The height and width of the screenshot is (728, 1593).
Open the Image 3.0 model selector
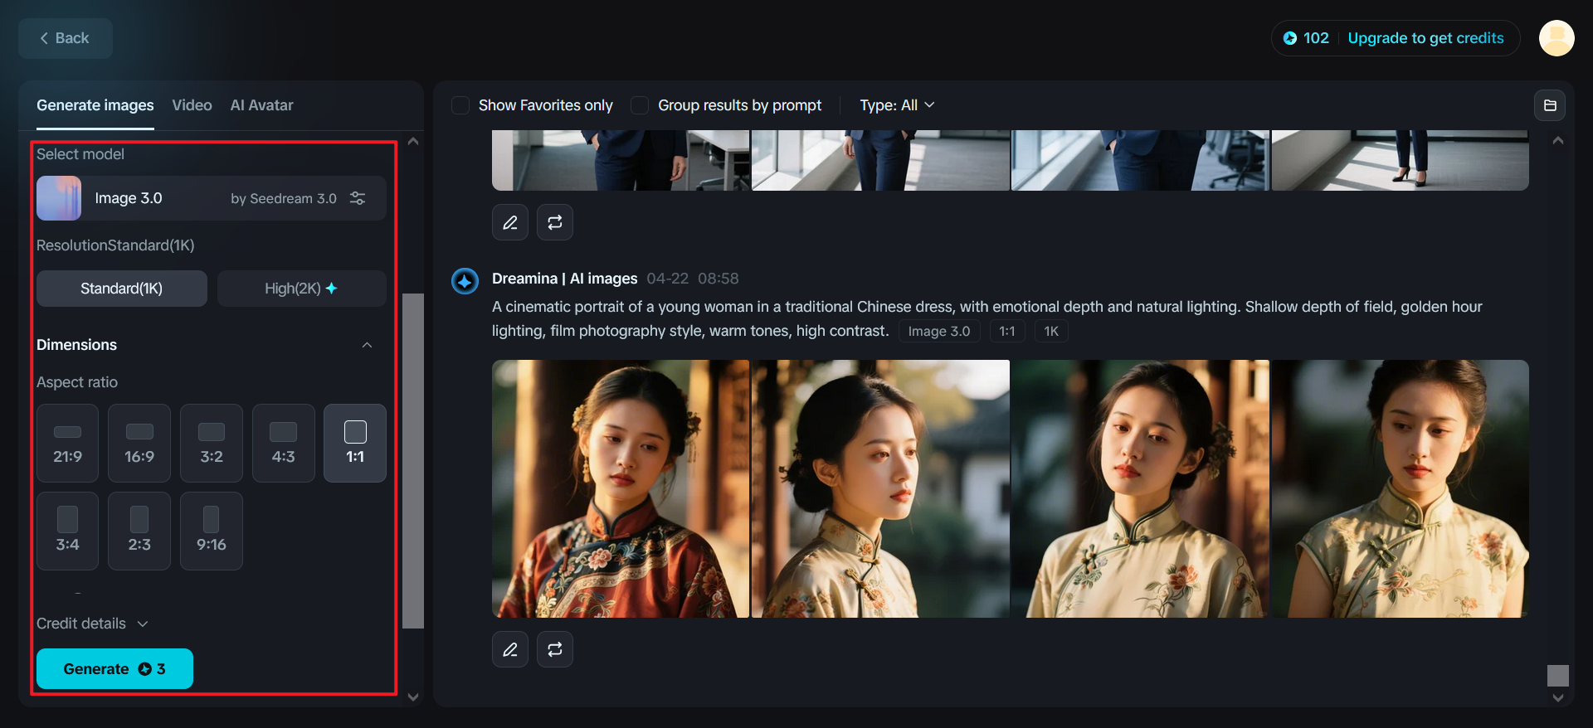[212, 198]
